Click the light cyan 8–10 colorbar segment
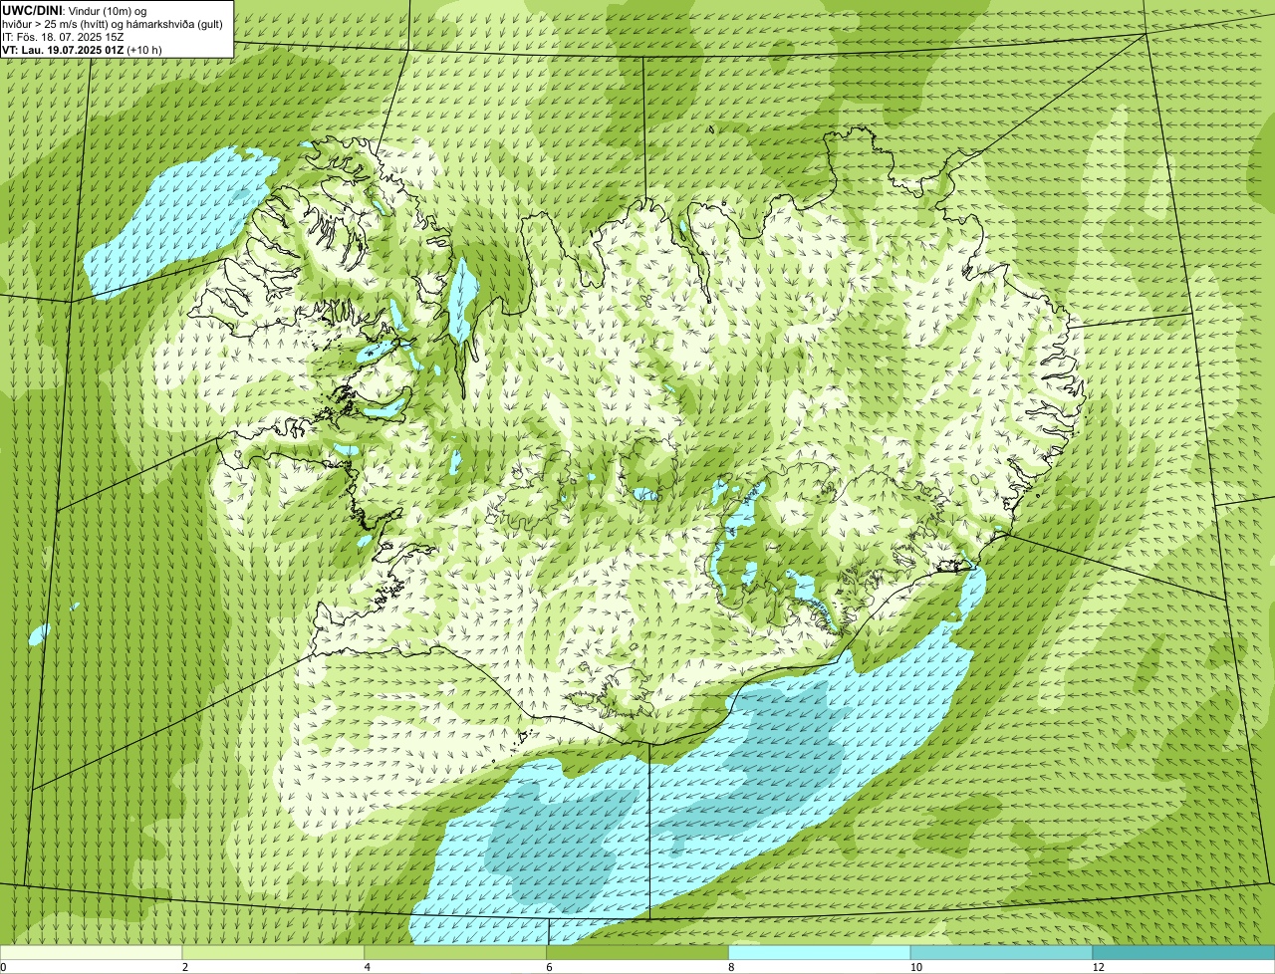Screen dimensions: 1275x974 tap(820, 953)
